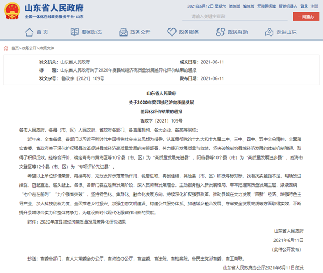This screenshot has width=323, height=273.
Task: Switch to 繁体版 traditional version
Action: (248, 6)
